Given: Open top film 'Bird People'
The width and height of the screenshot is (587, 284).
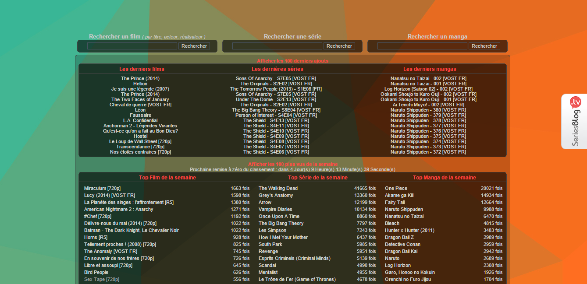Looking at the screenshot, I should tap(96, 272).
